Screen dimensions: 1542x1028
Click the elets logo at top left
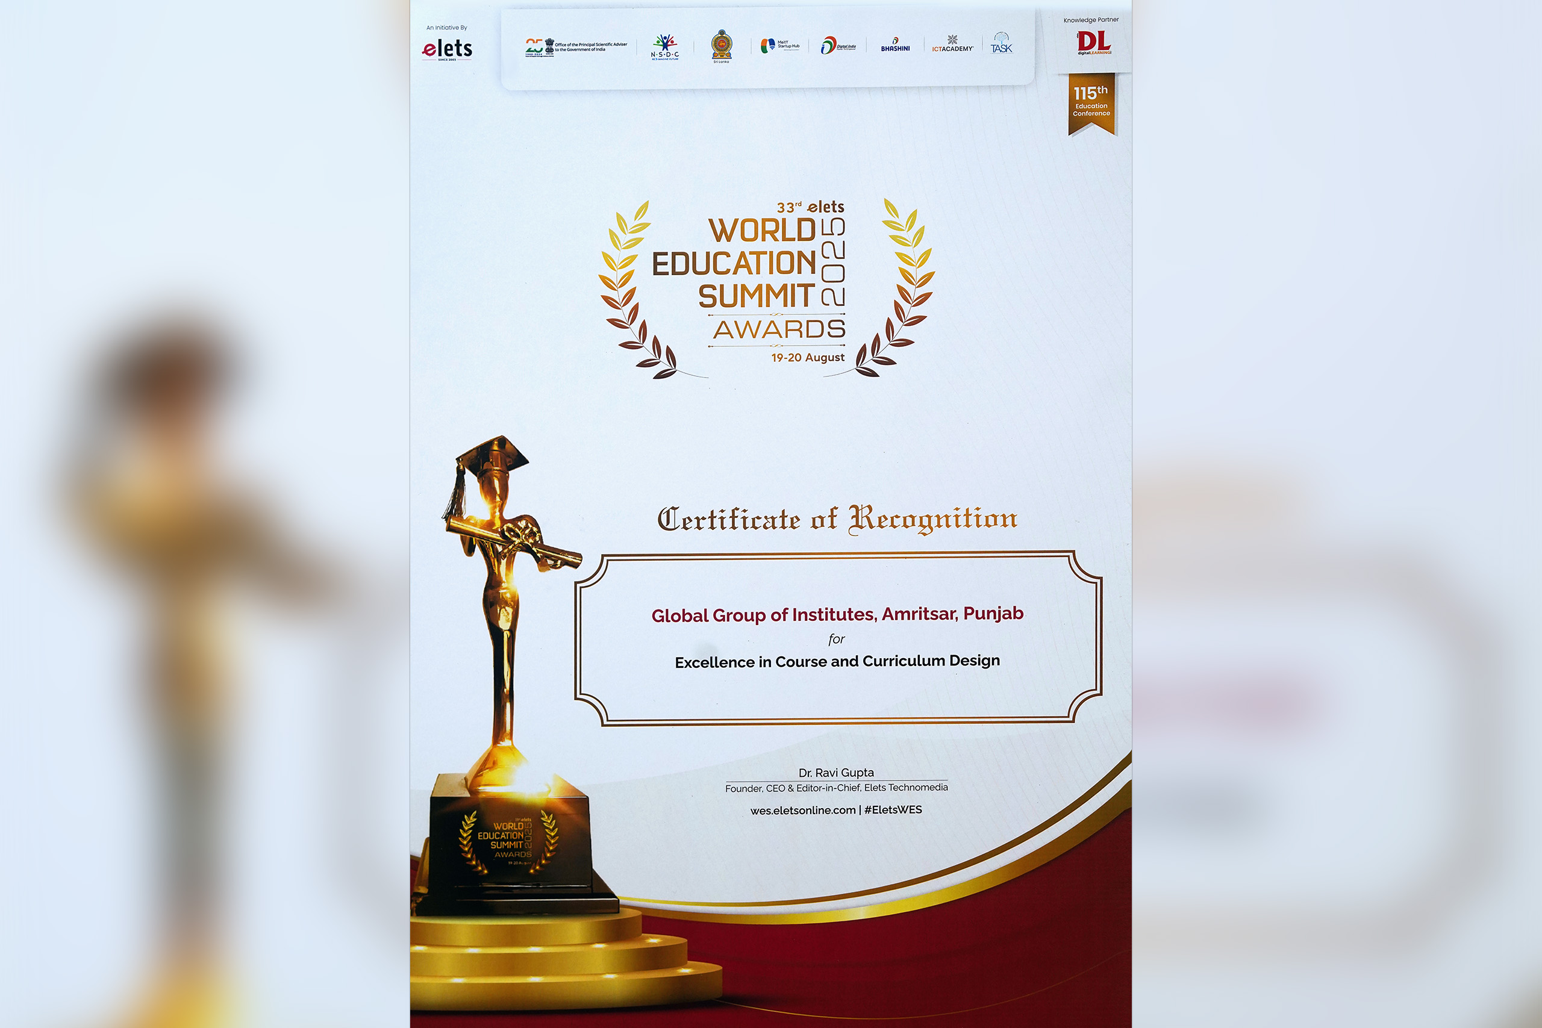pos(447,49)
